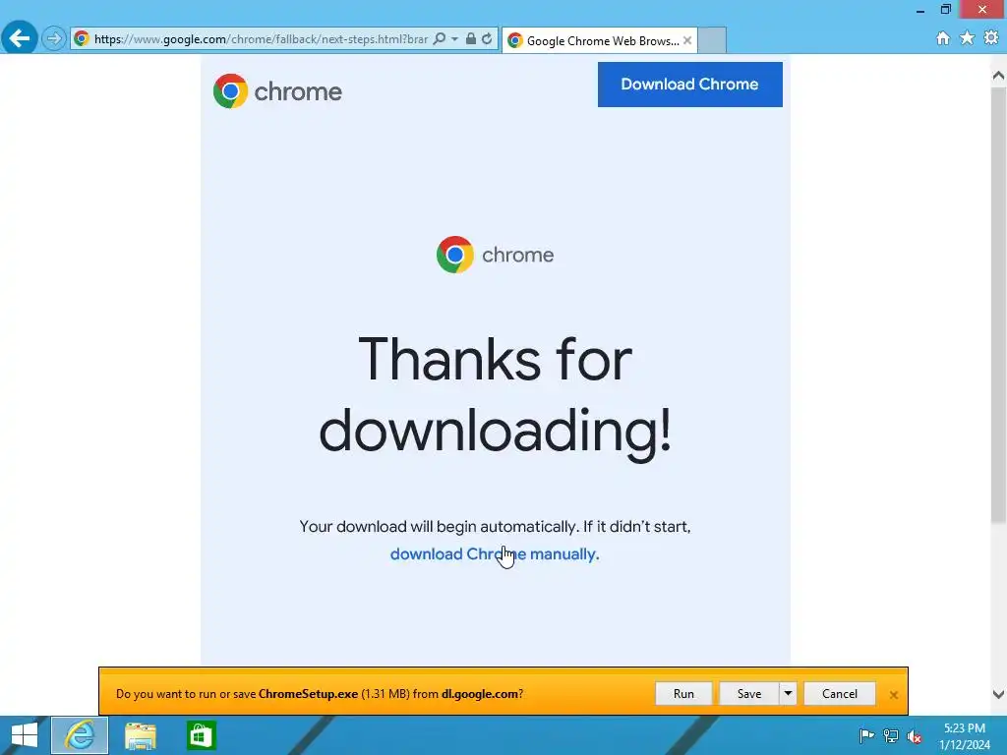This screenshot has height=755, width=1007.
Task: Dismiss the download notification bar
Action: click(893, 695)
